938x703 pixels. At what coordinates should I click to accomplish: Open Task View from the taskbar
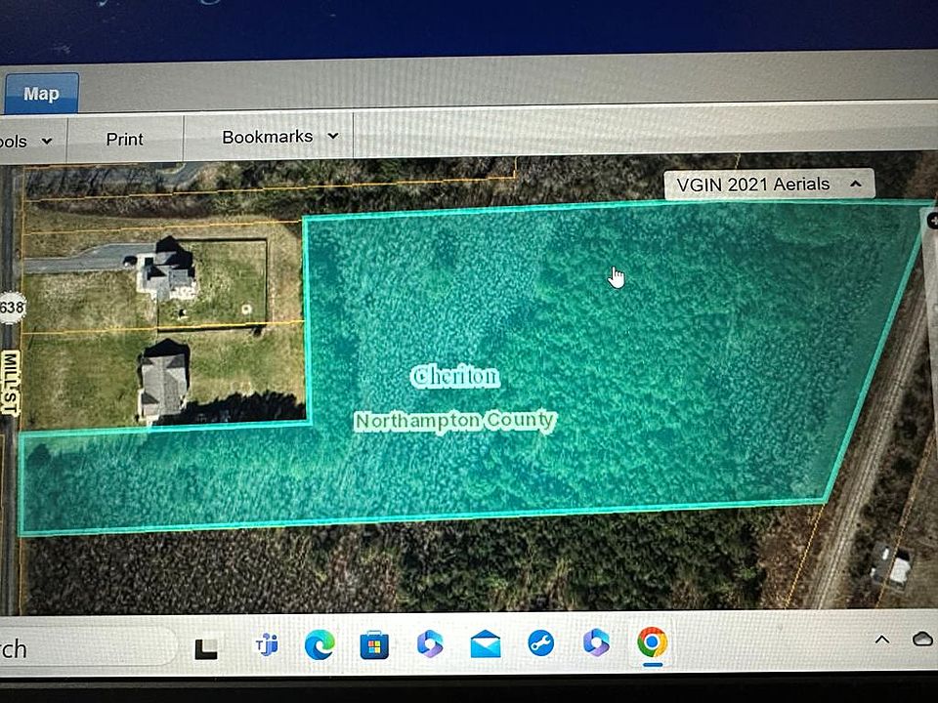[206, 647]
